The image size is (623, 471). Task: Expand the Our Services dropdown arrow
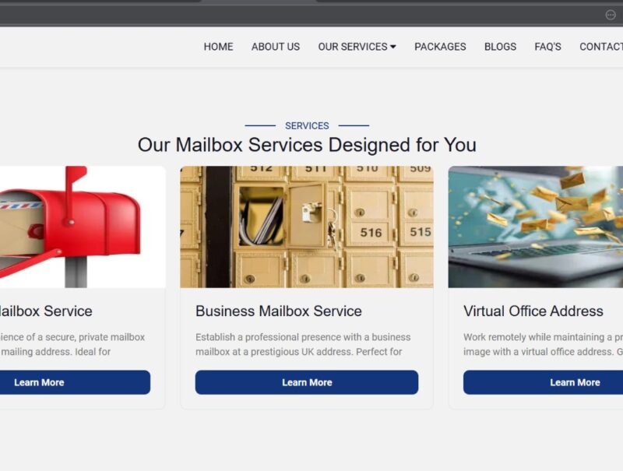[x=393, y=47]
